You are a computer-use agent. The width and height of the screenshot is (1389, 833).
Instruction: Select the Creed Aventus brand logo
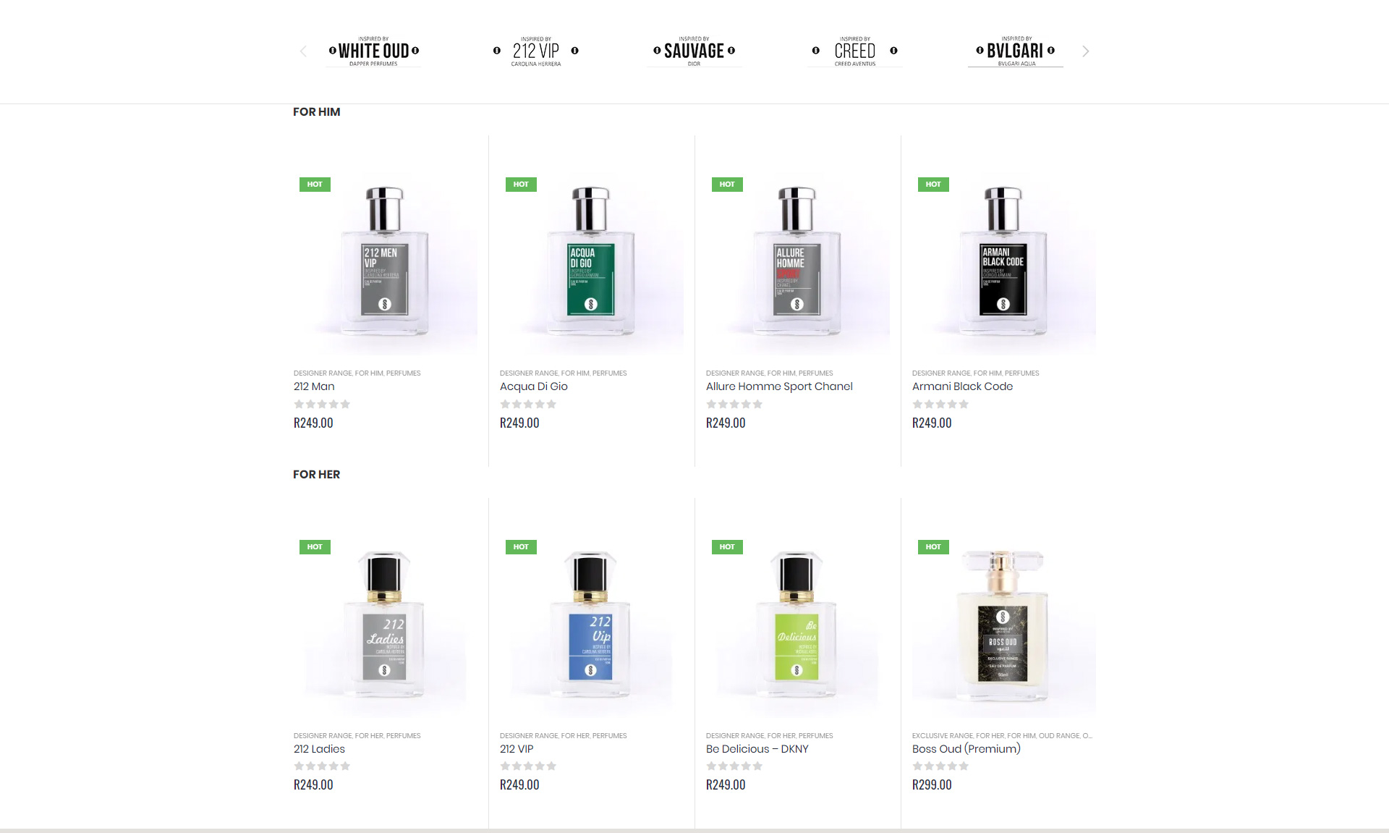pos(854,51)
